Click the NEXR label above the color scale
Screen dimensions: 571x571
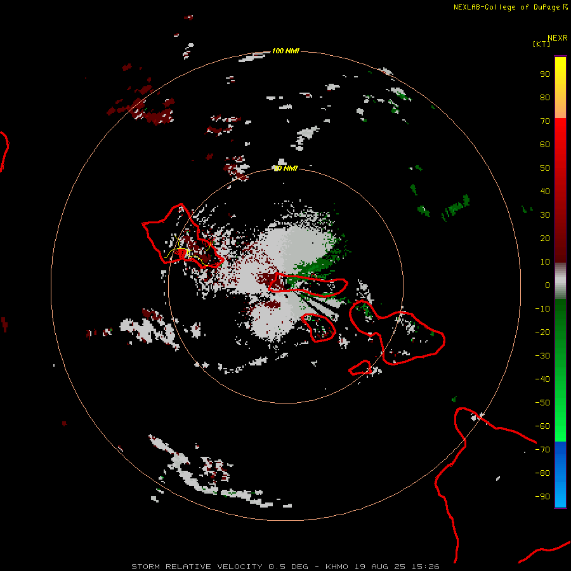[558, 38]
